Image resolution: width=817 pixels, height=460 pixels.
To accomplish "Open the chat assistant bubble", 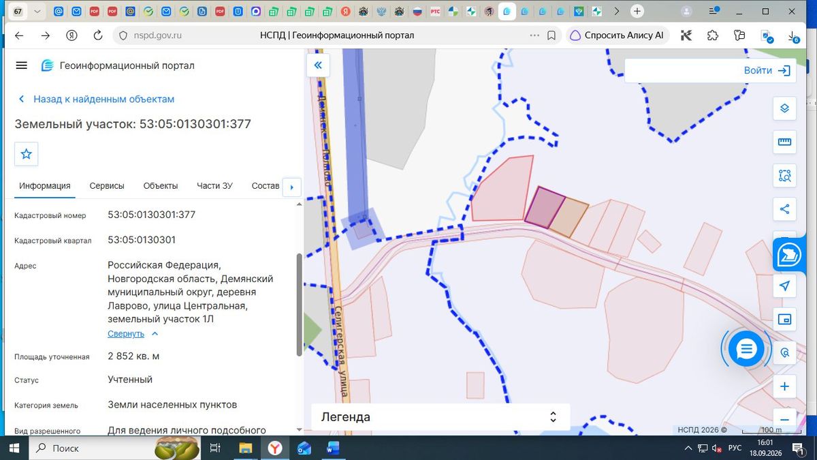I will point(747,350).
